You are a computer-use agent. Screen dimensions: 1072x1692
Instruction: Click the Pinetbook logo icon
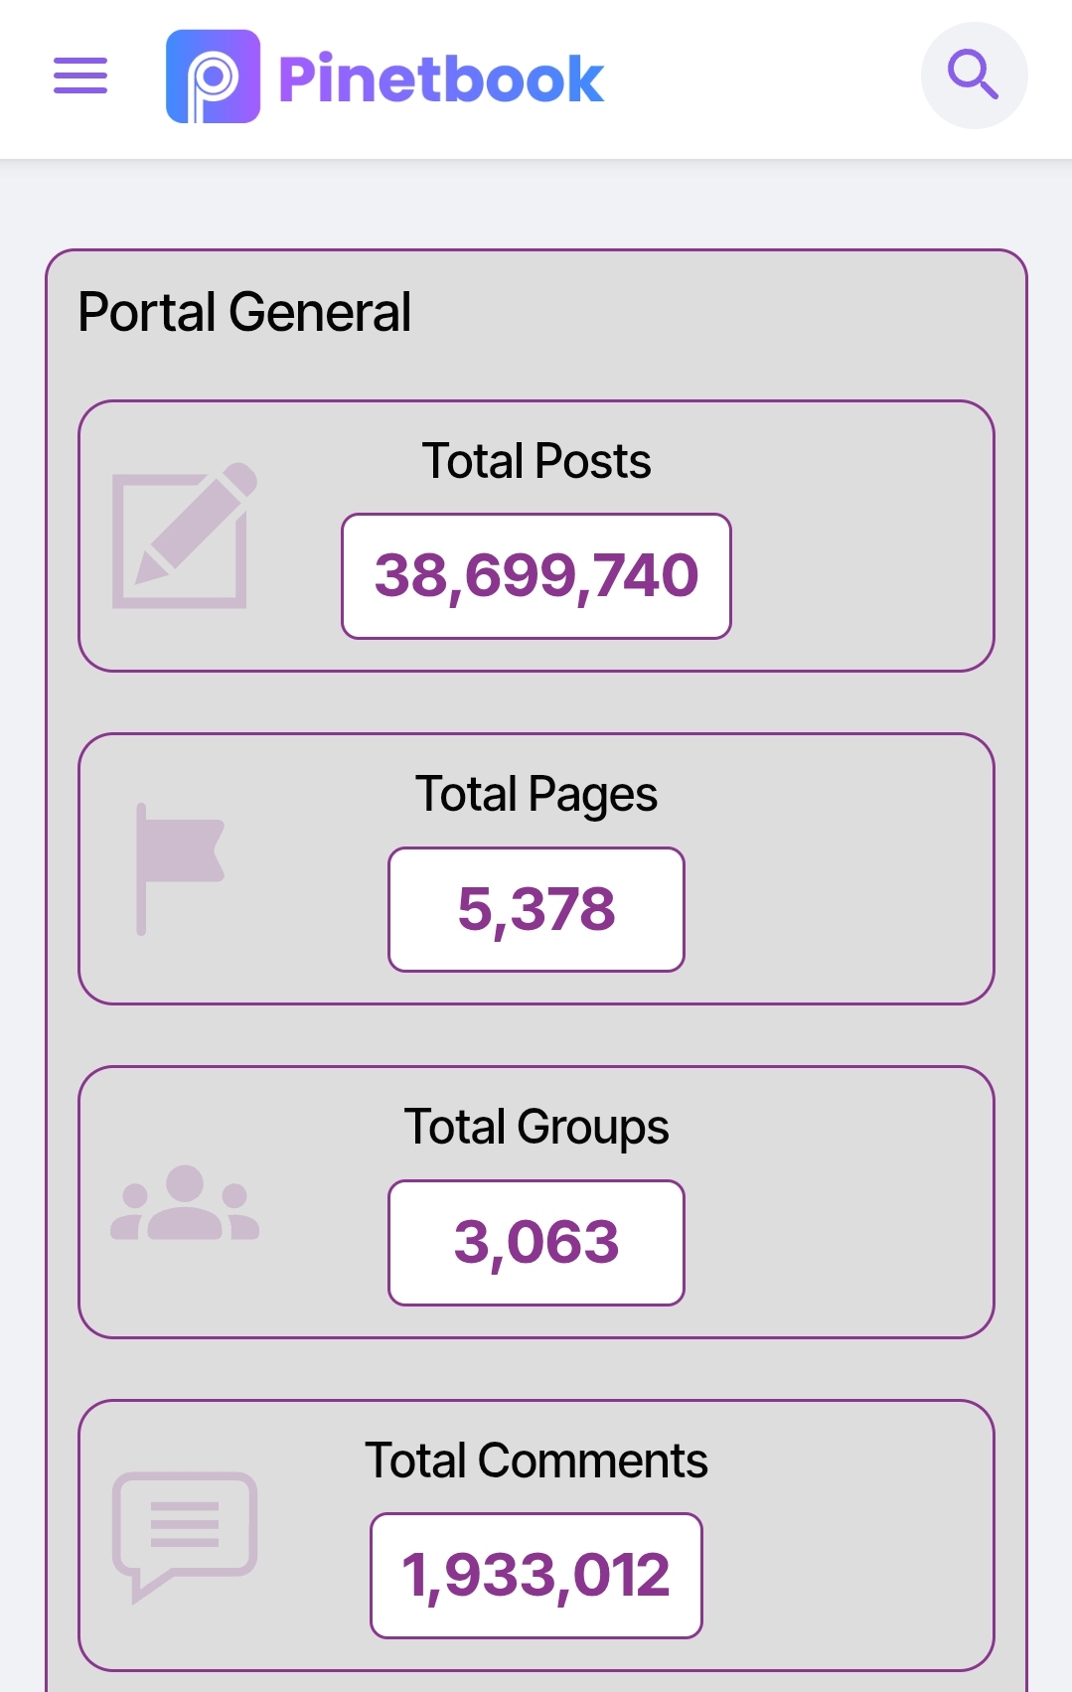(213, 77)
